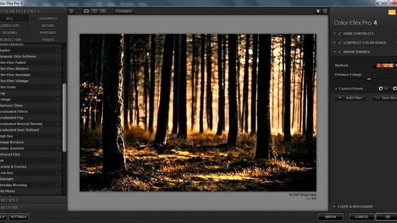This screenshot has height=223, width=397.
Task: Expand Contrast Color Range filter section
Action: pos(334,43)
